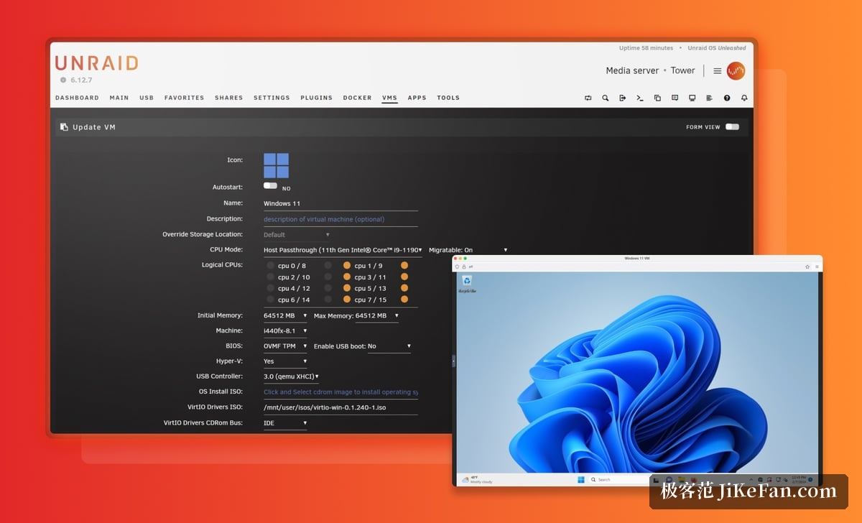
Task: Open the Shares tab
Action: pos(228,98)
